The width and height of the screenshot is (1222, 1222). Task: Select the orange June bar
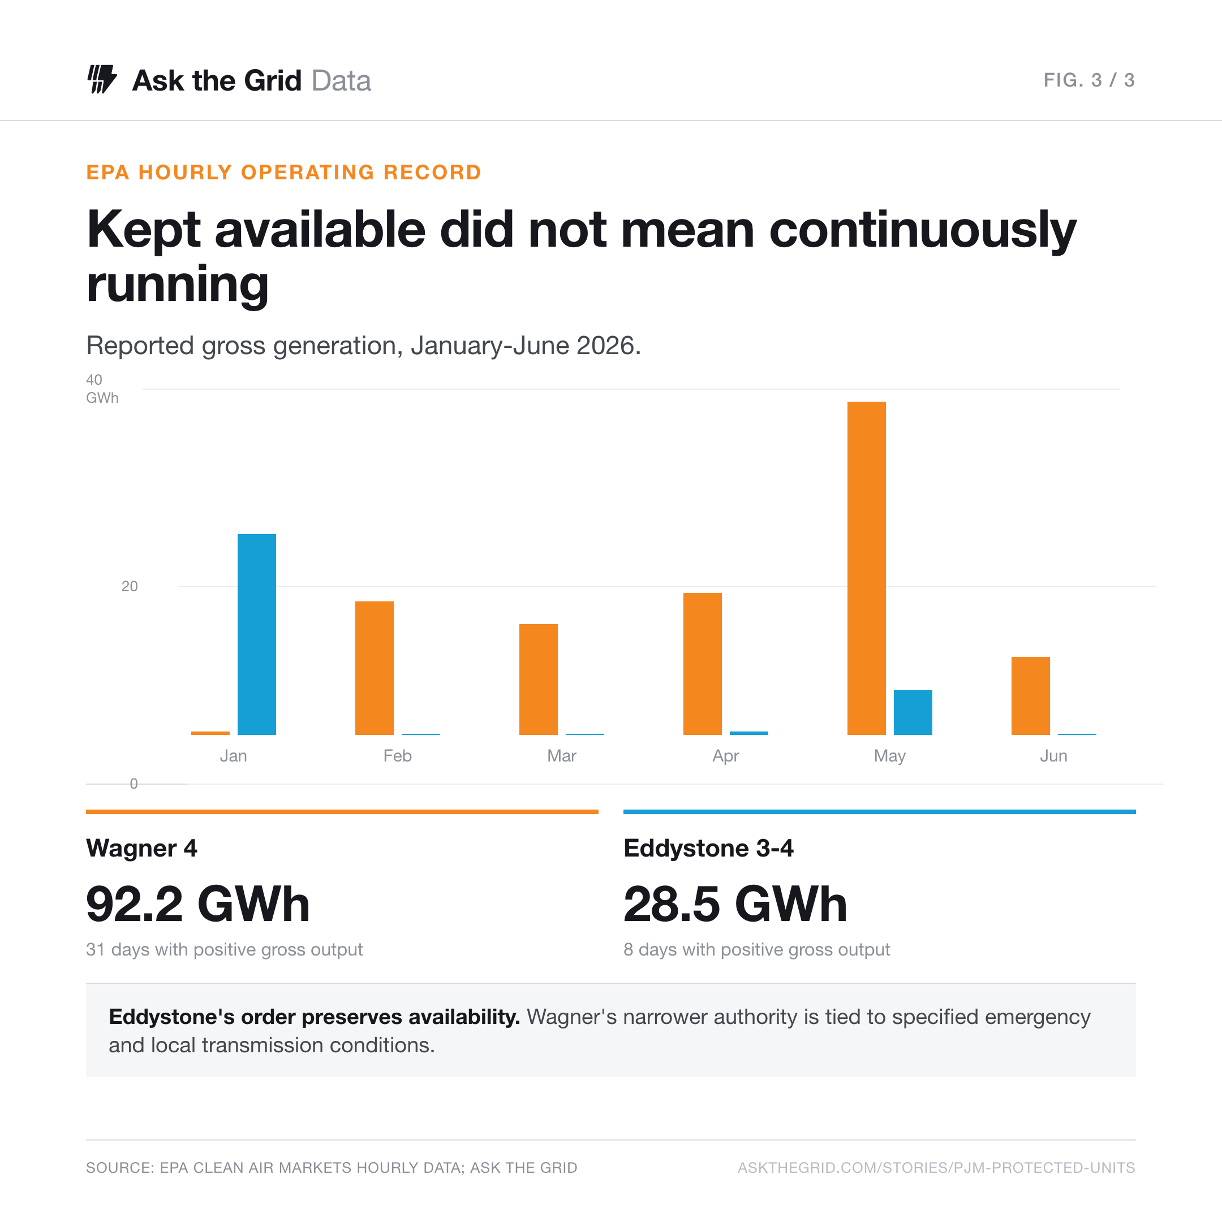1030,696
